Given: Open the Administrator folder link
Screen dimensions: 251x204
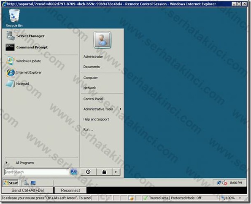Looking at the screenshot, I should click(x=93, y=56).
